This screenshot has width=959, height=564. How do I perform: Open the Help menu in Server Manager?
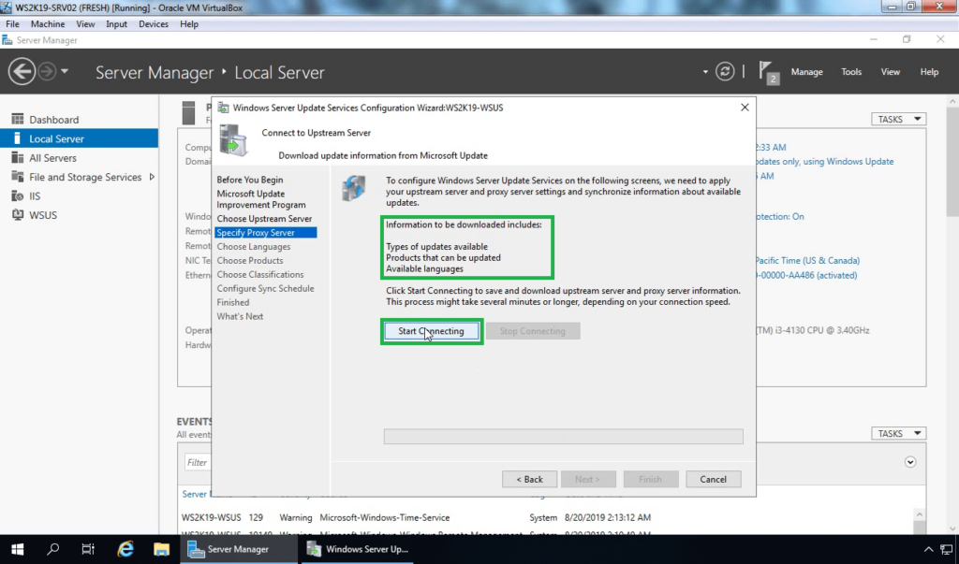pyautogui.click(x=929, y=72)
